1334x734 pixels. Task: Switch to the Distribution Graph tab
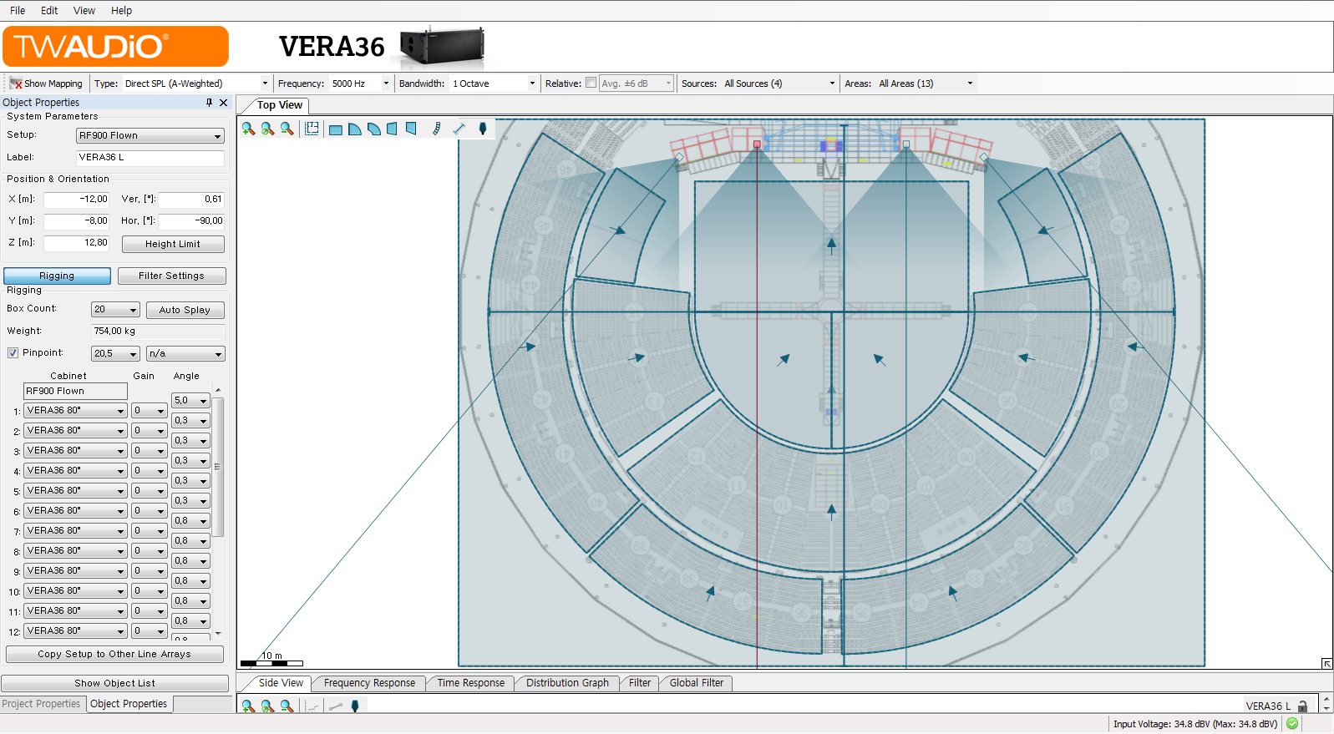click(x=567, y=683)
